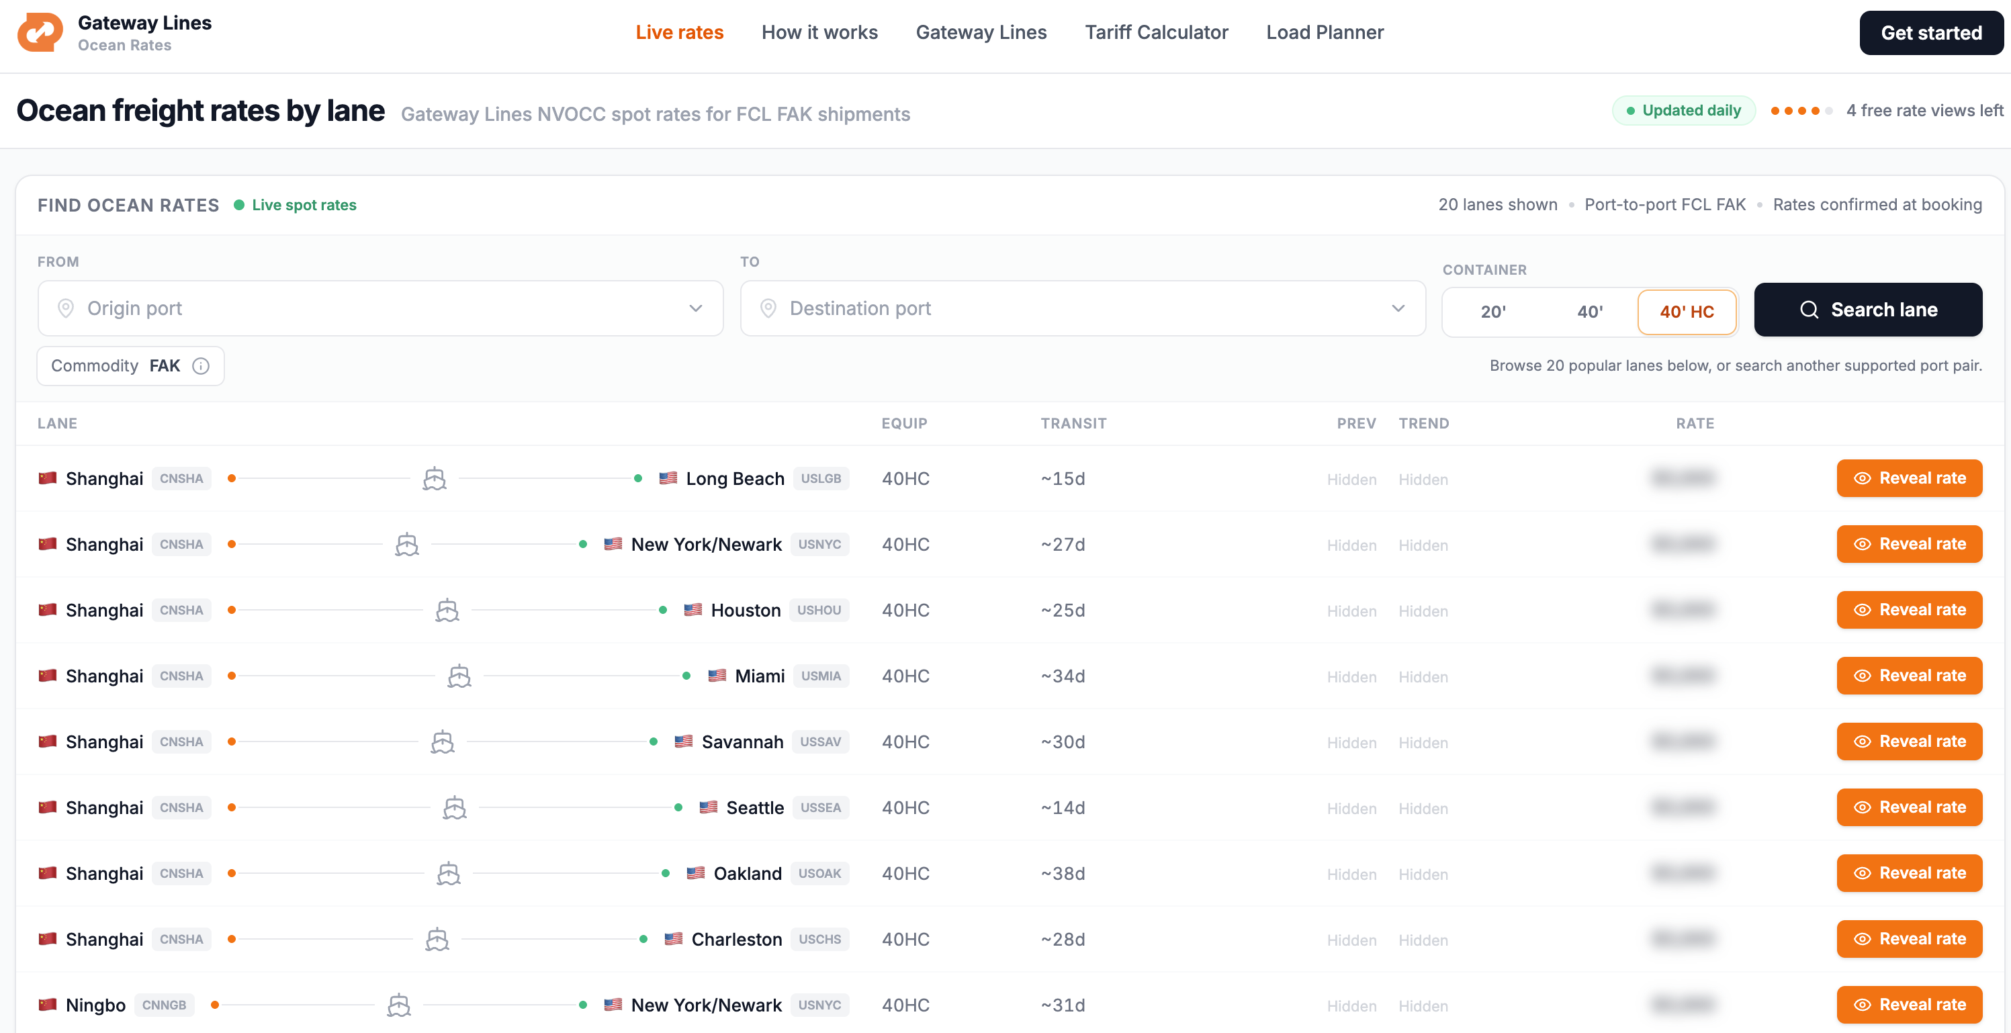Click the US flag beside Charleston
Viewport: 2011px width, 1033px height.
click(x=674, y=938)
